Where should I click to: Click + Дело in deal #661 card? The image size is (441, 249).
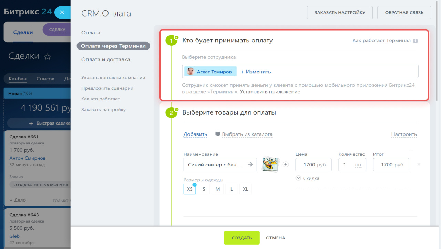point(18,200)
